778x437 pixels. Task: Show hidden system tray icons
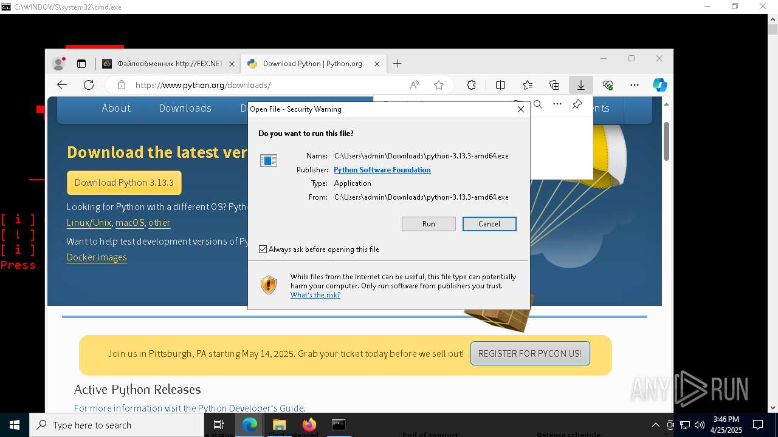tap(655, 425)
